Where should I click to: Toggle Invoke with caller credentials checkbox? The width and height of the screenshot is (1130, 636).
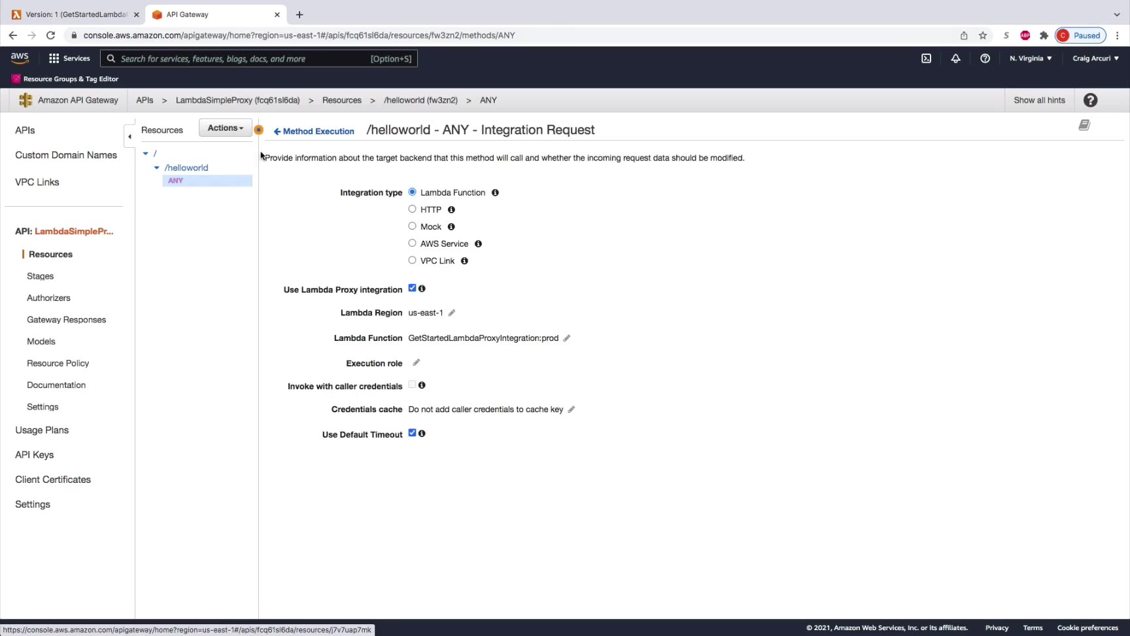[412, 385]
